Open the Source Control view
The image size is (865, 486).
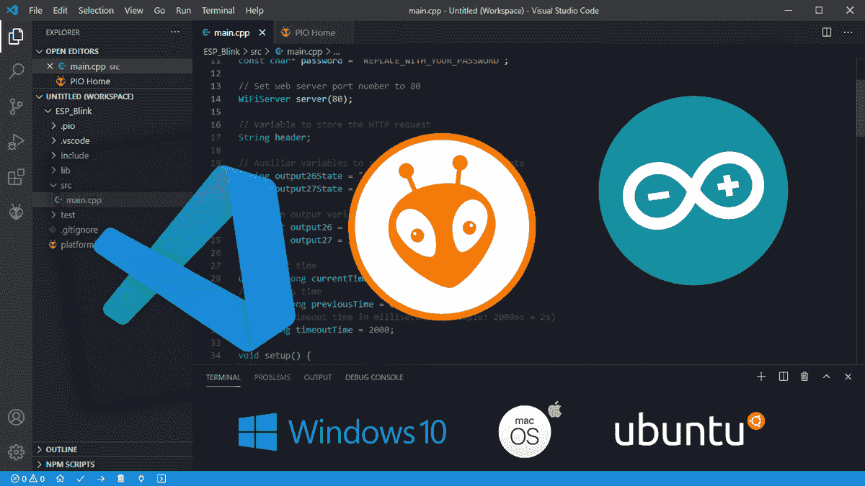(16, 107)
